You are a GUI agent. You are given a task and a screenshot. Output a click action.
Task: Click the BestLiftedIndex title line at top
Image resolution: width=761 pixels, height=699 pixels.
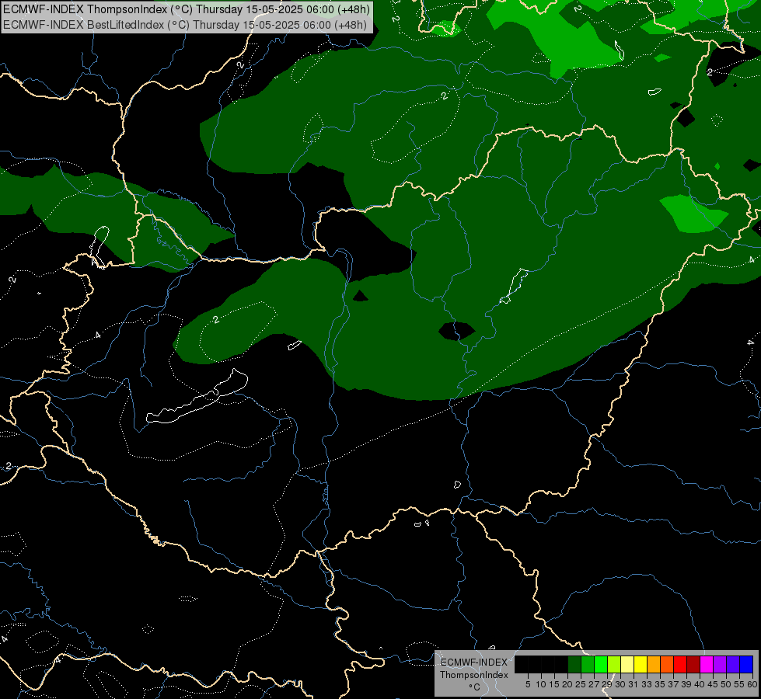tap(185, 25)
